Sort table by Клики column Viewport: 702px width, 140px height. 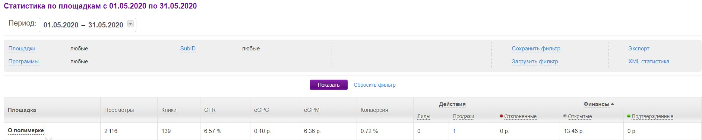pos(169,110)
